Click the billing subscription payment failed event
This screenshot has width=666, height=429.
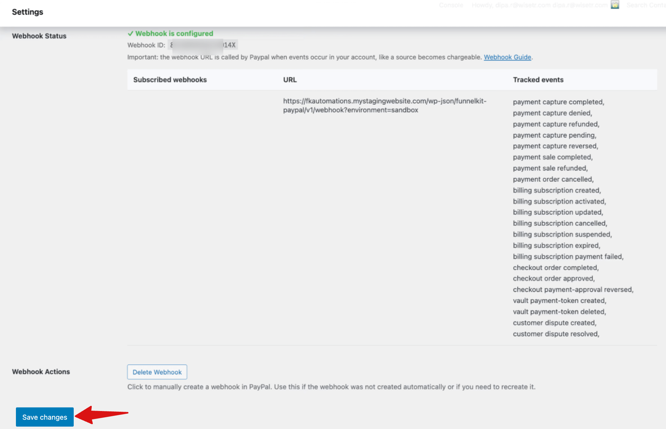[x=568, y=257]
